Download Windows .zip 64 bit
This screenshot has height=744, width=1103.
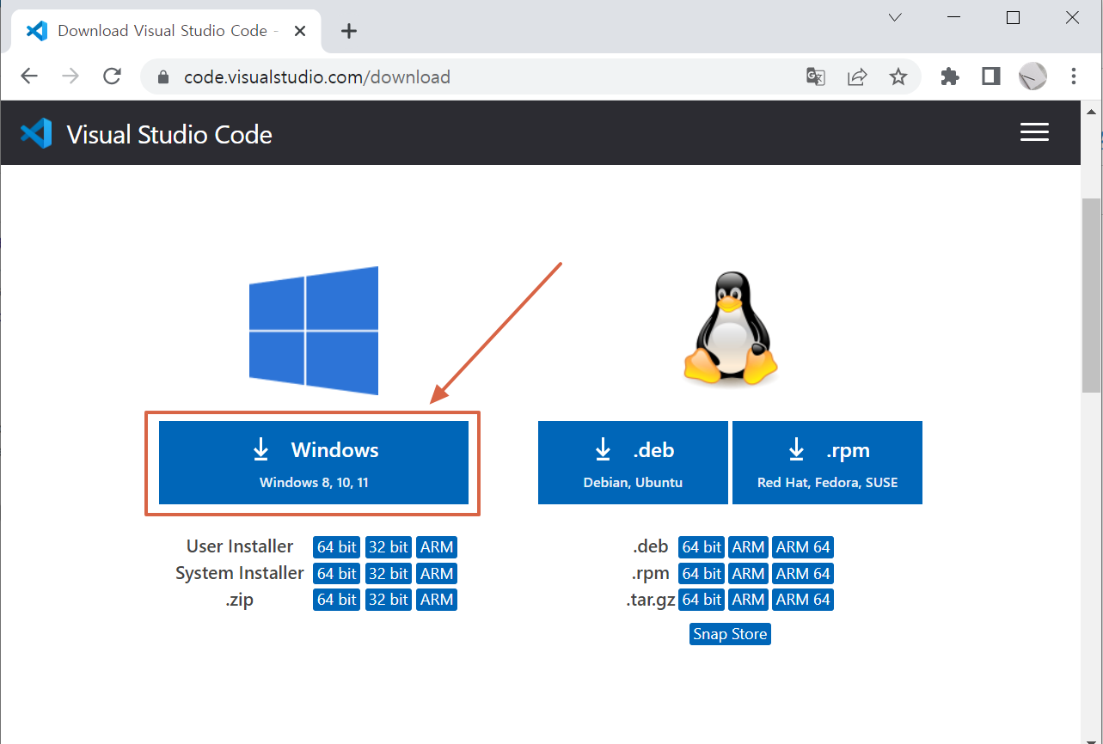337,600
